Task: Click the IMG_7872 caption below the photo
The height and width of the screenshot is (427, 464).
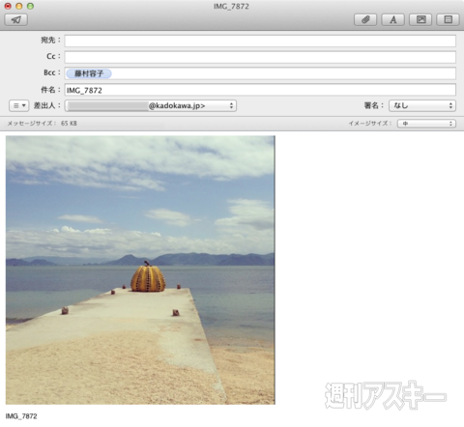Action: point(21,416)
